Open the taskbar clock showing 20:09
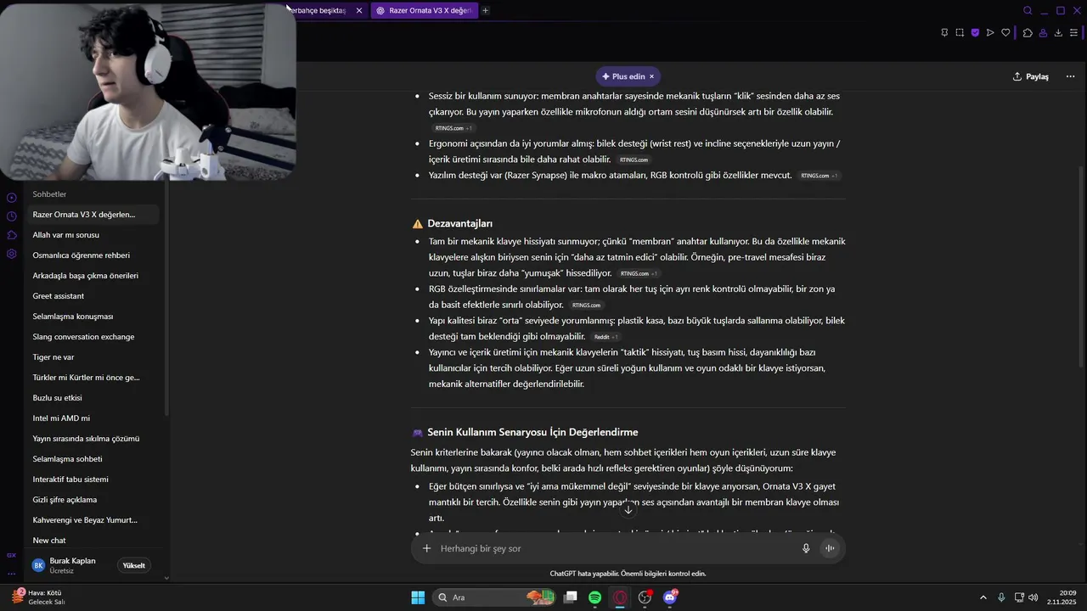The width and height of the screenshot is (1087, 611). pos(1061,597)
